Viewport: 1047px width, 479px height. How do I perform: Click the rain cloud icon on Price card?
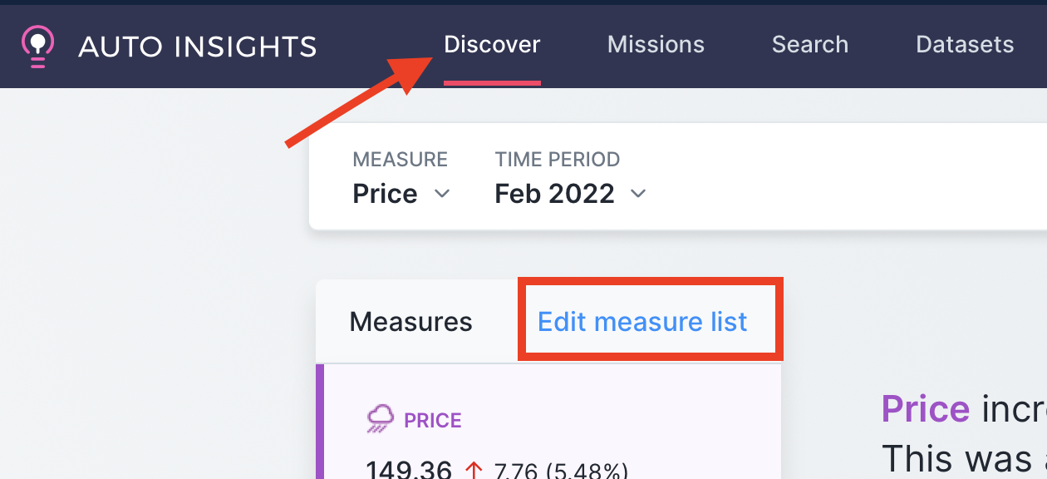pos(381,419)
